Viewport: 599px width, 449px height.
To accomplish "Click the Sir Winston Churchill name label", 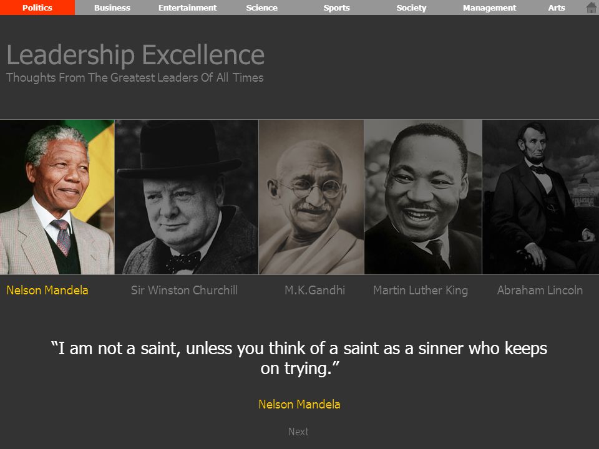I will 184,290.
